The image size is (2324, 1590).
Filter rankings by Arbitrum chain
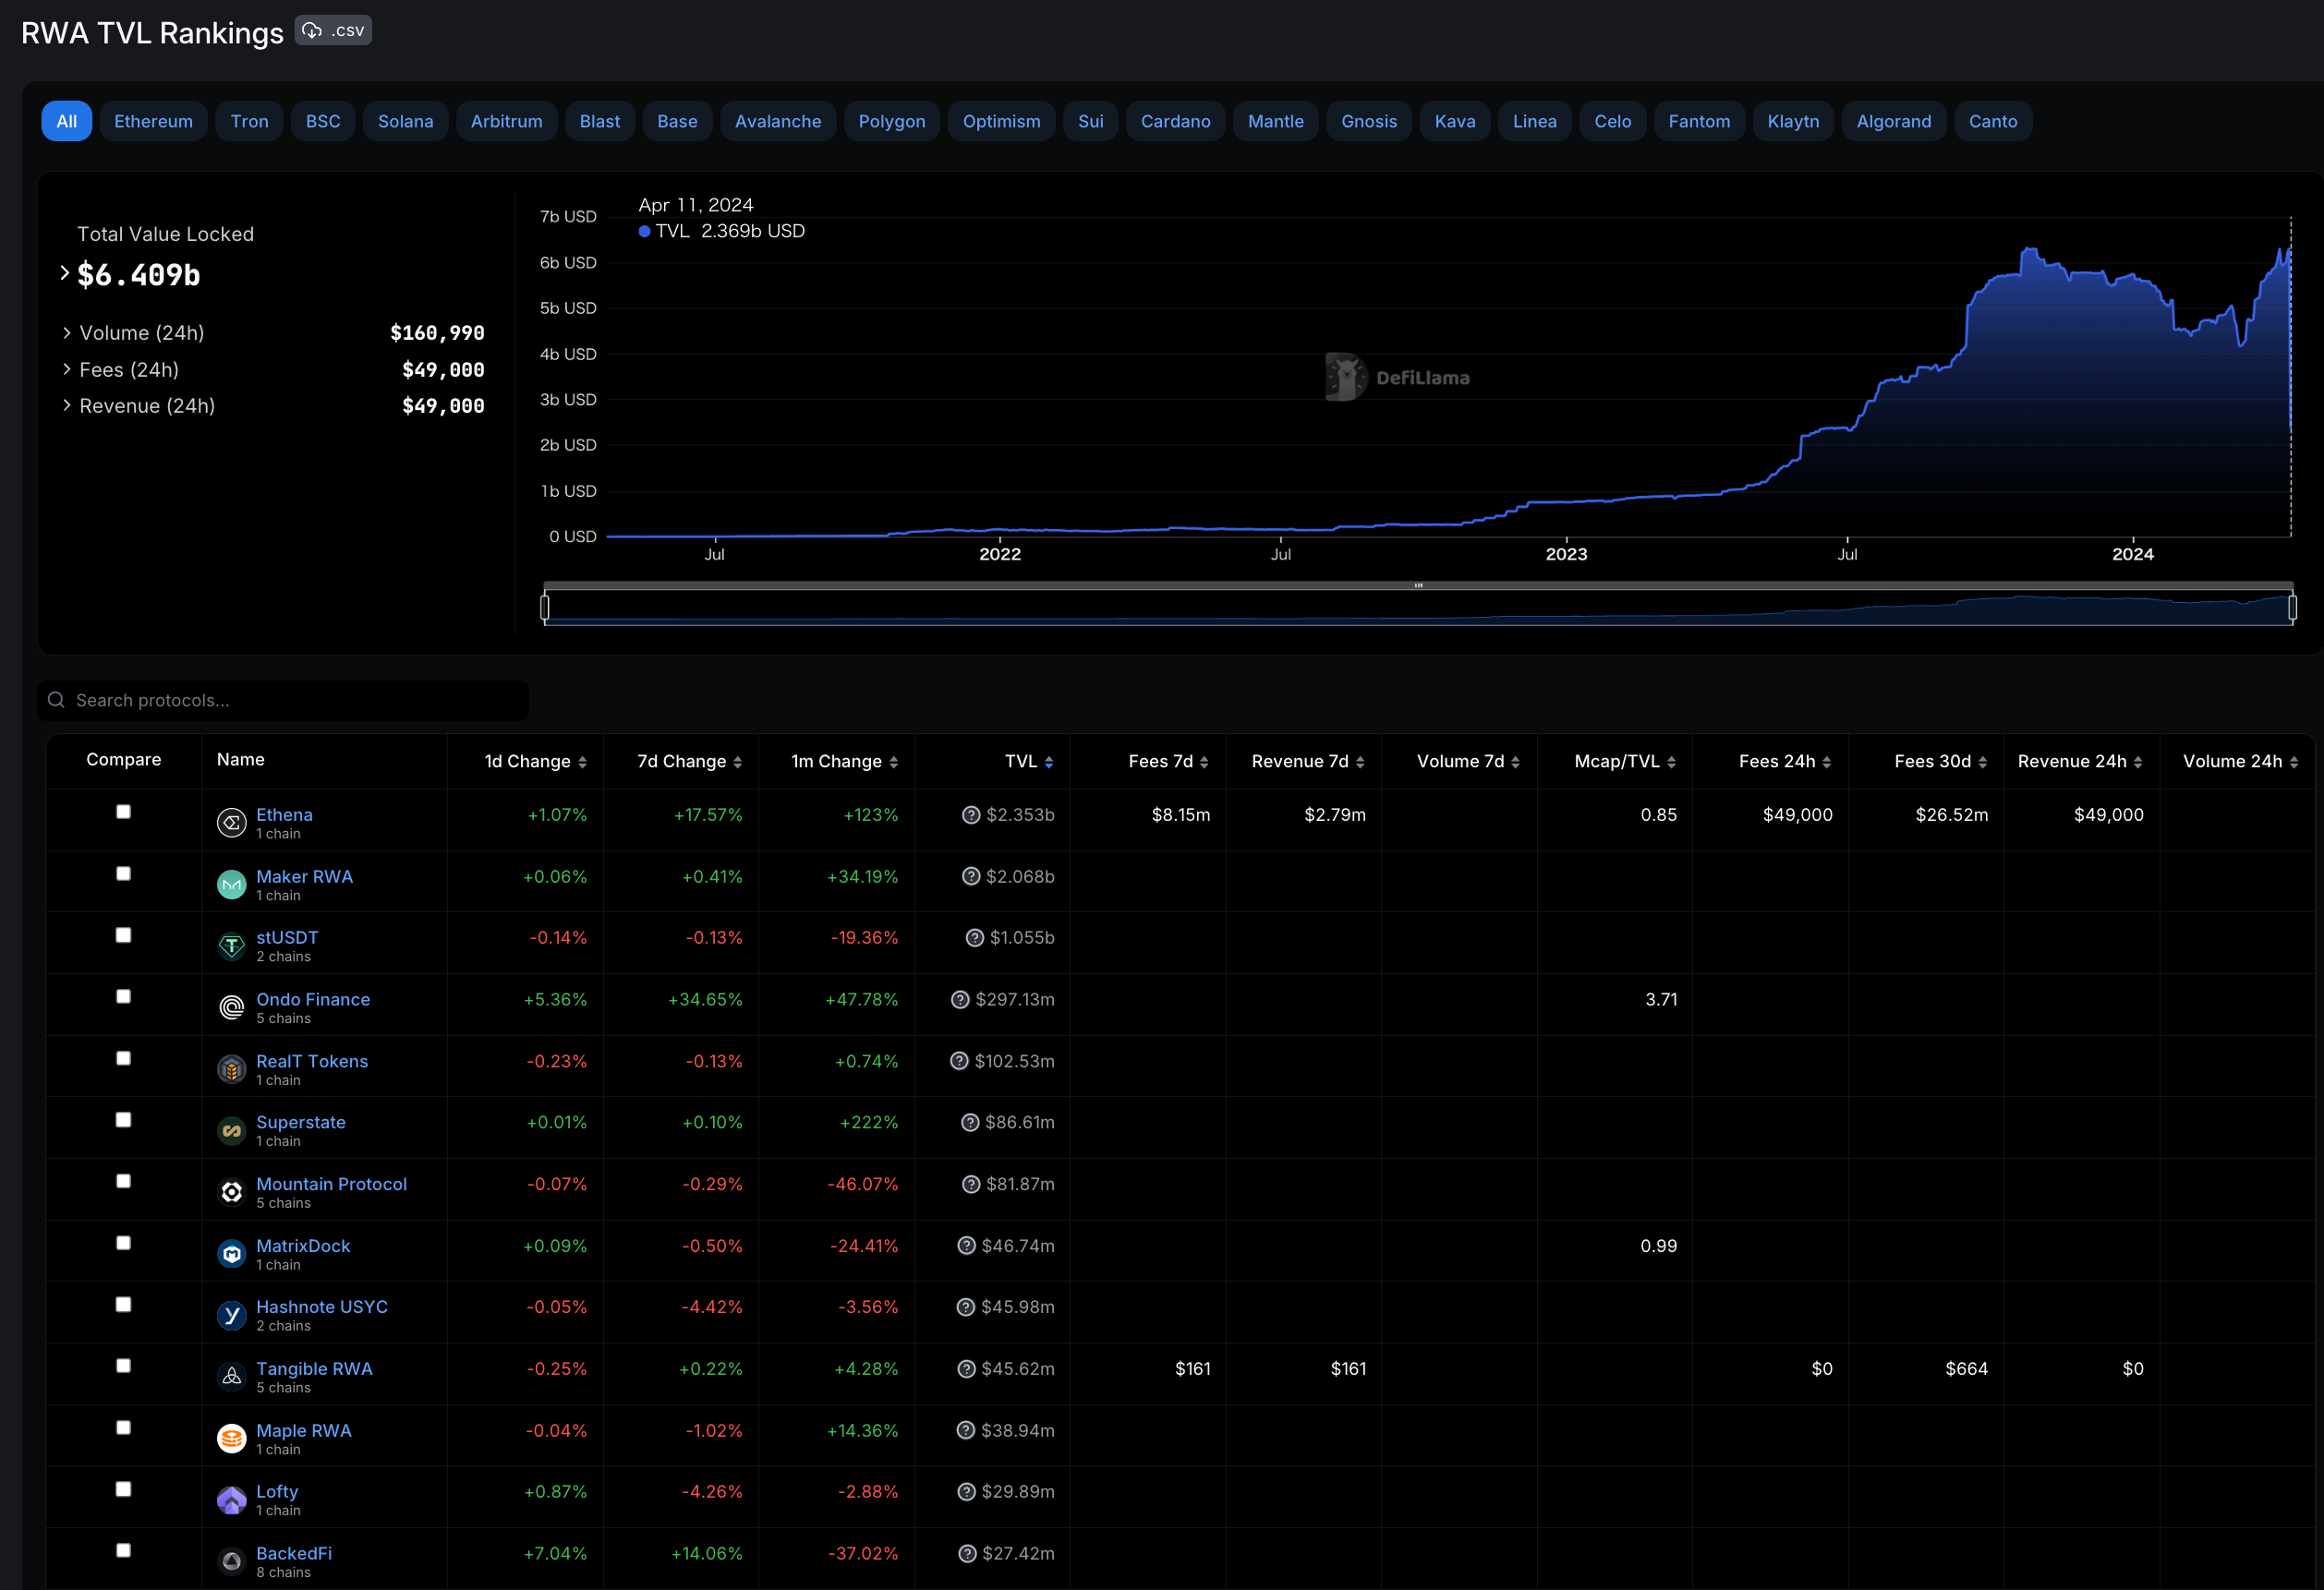(506, 121)
